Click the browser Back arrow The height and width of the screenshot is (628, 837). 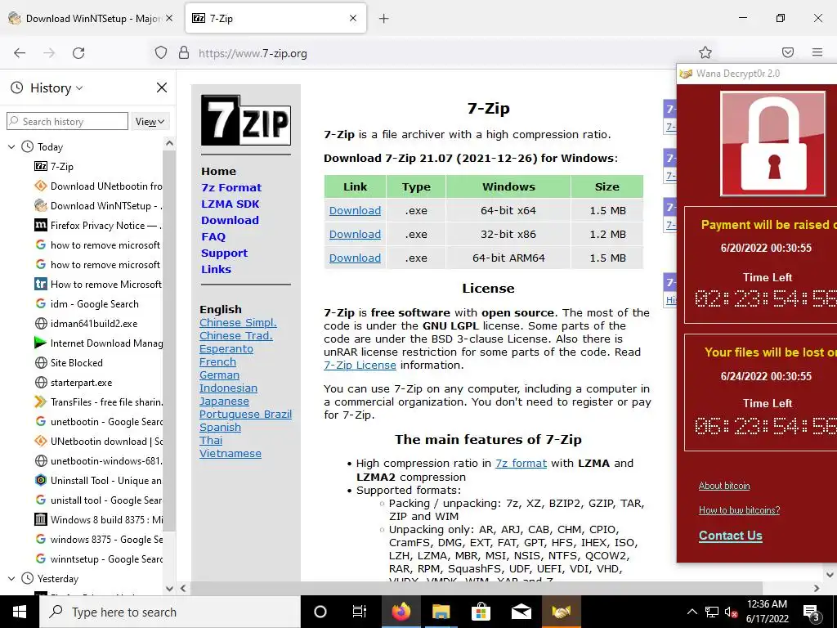20,53
